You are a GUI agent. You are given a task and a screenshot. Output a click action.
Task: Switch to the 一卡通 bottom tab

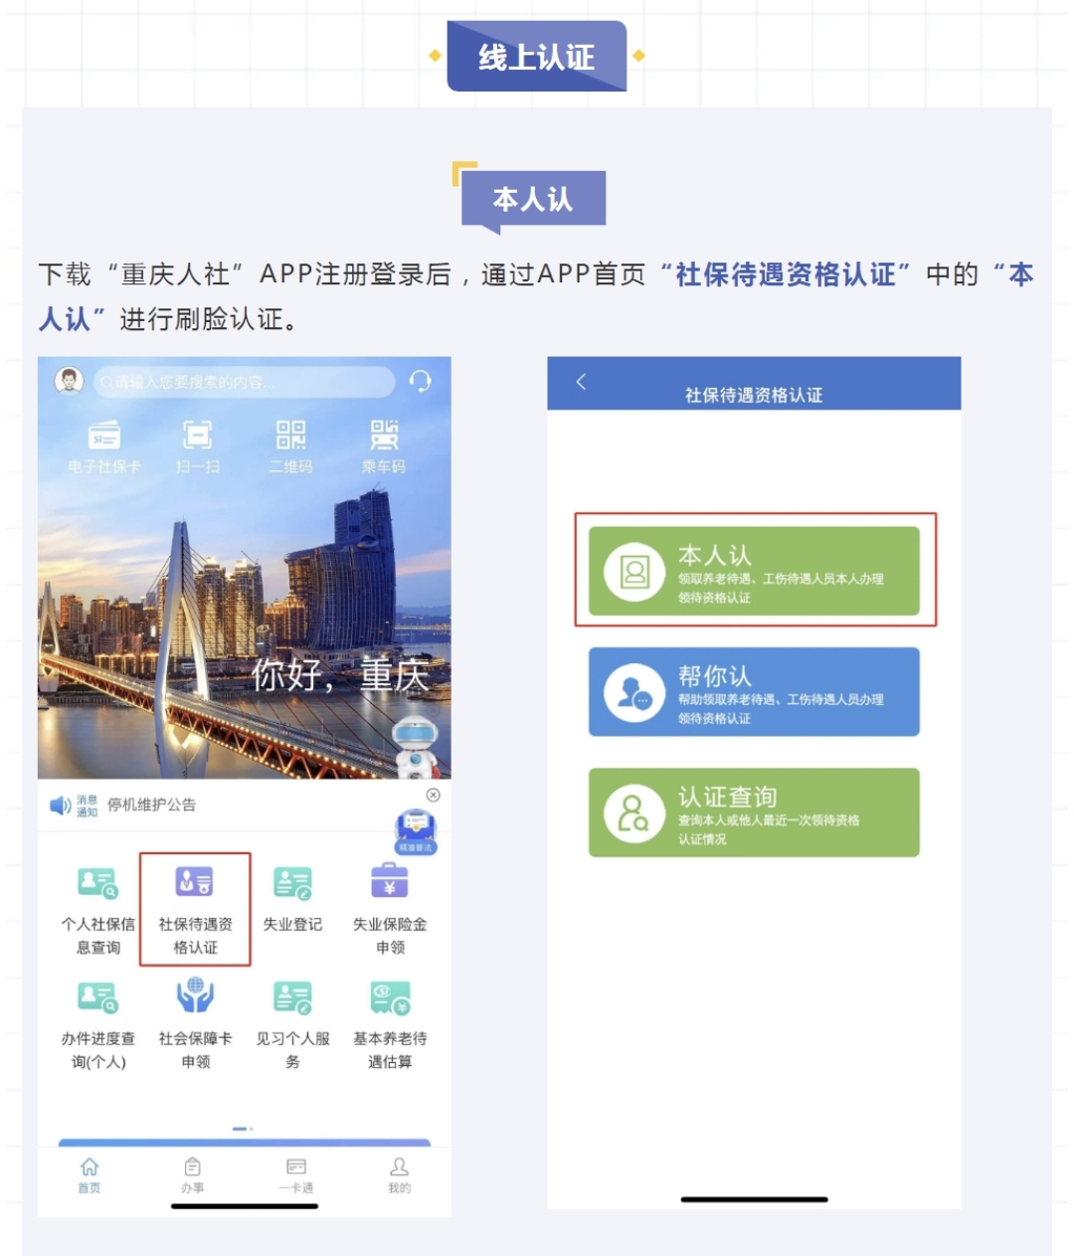pos(296,1174)
